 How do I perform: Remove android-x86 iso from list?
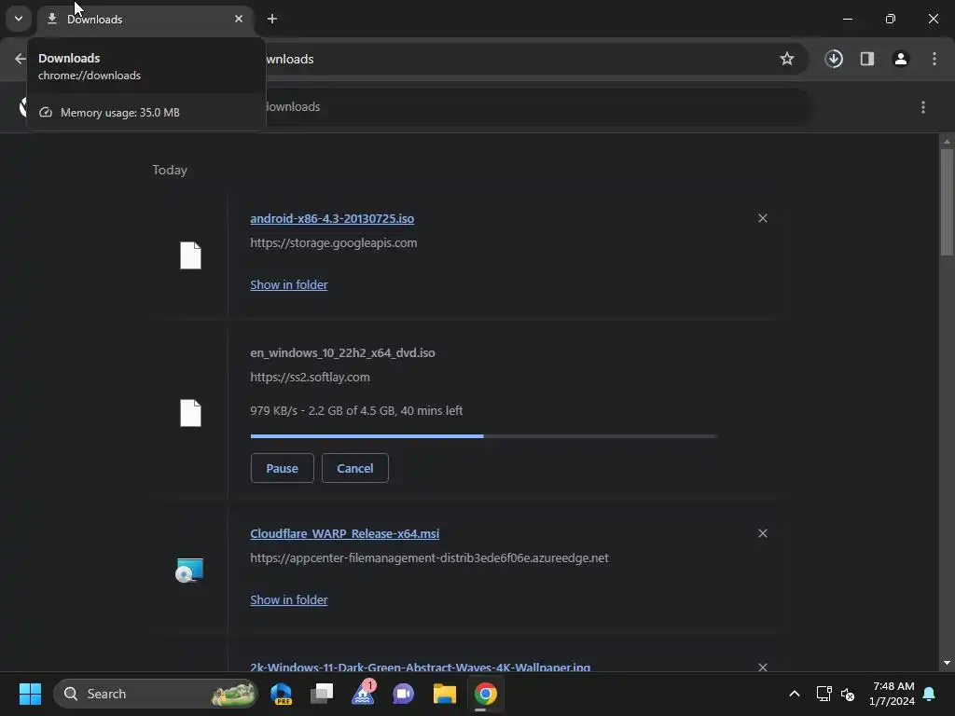point(763,218)
